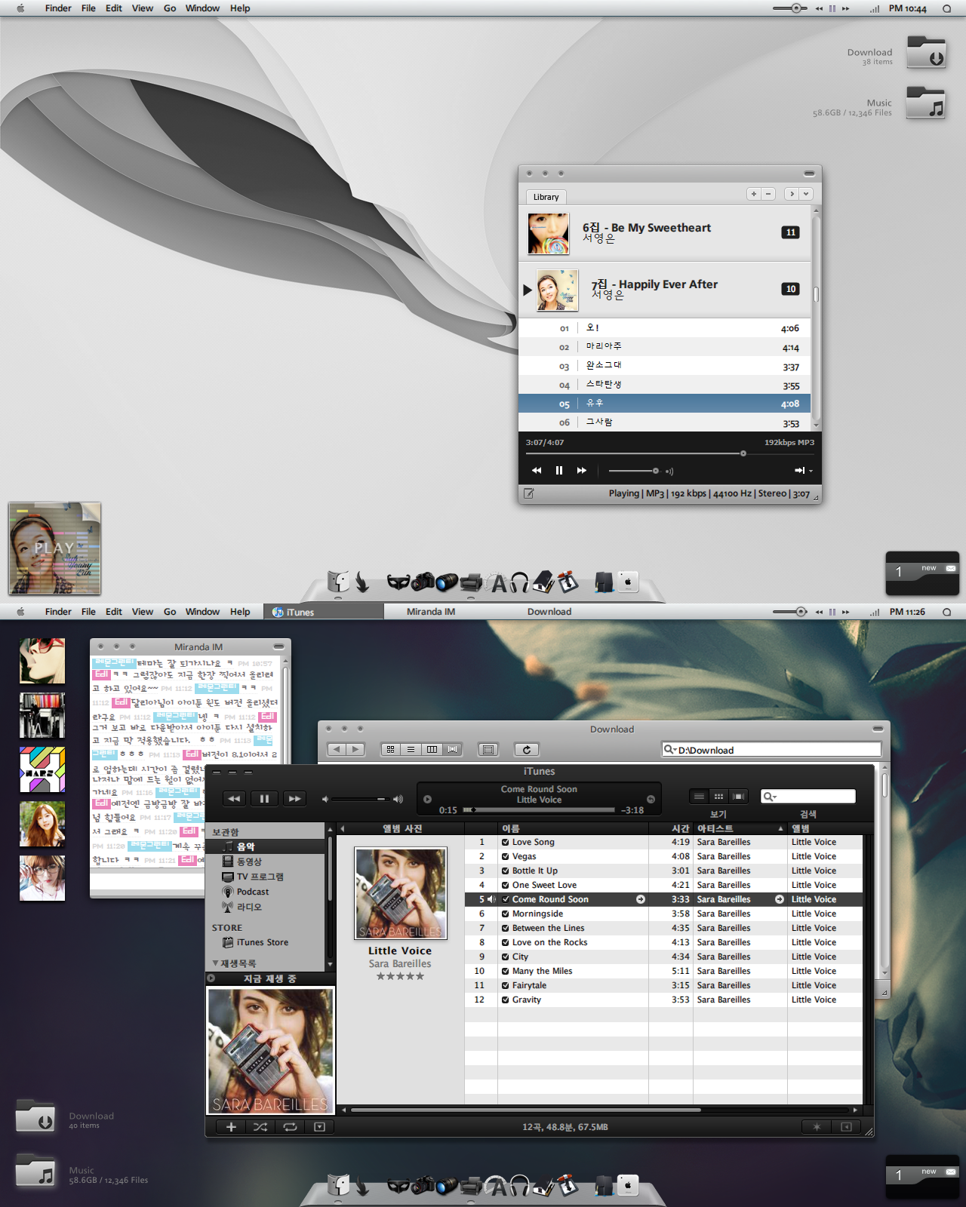
Task: Click the Genius button in iTunes
Action: [817, 1126]
